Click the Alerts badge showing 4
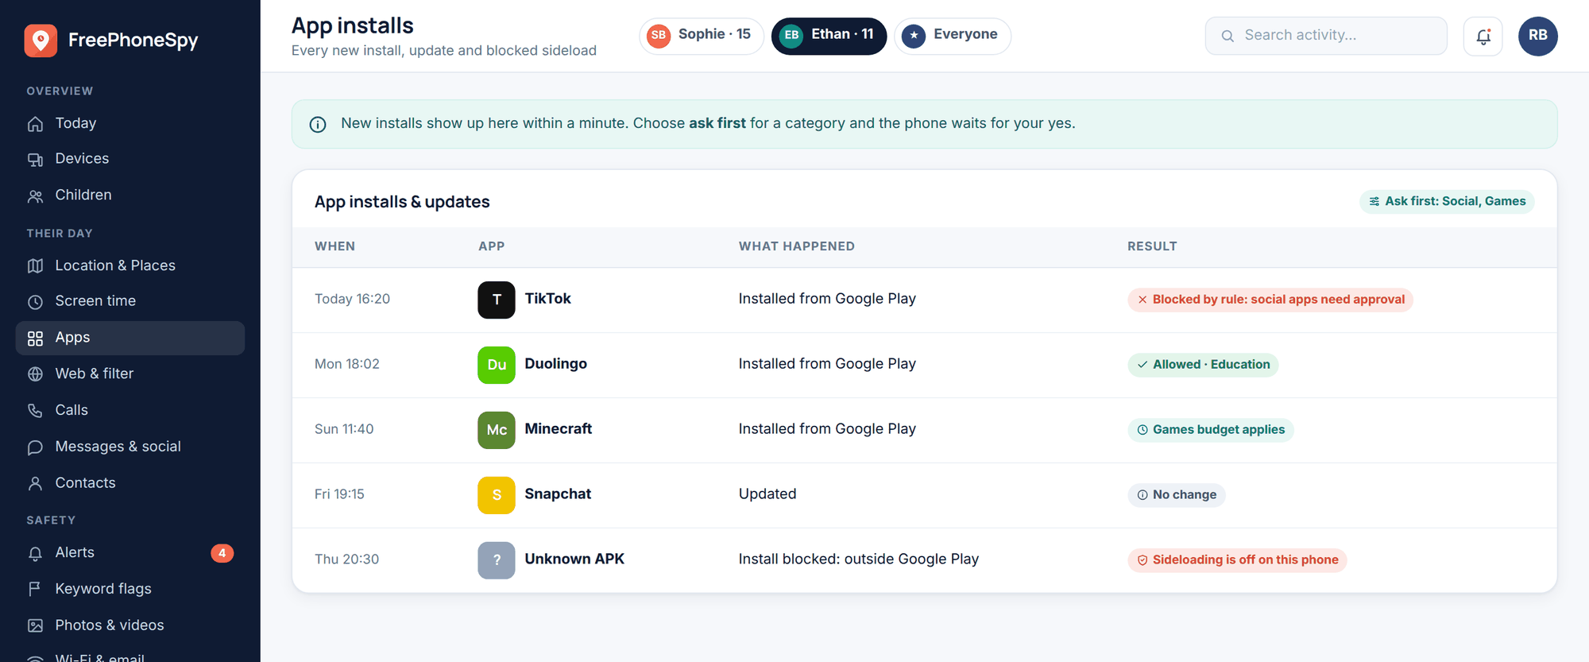 [222, 553]
